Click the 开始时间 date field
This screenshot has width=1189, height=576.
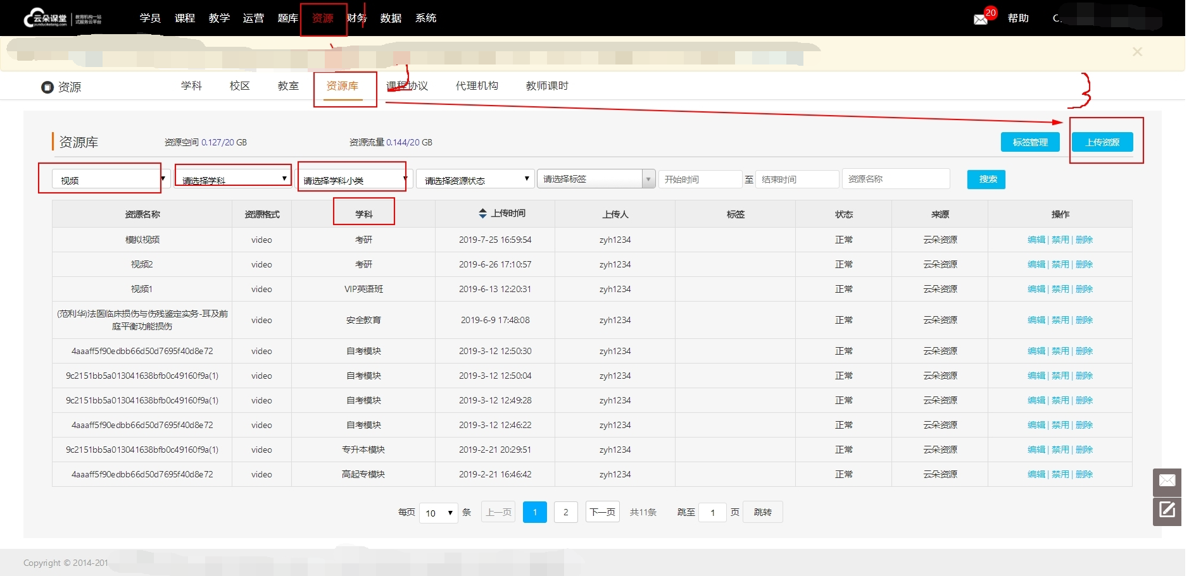point(700,180)
